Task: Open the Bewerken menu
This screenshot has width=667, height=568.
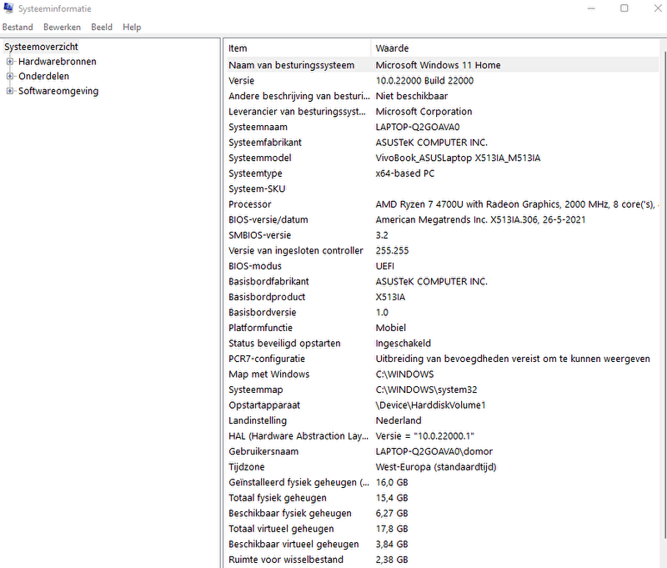Action: pos(62,28)
